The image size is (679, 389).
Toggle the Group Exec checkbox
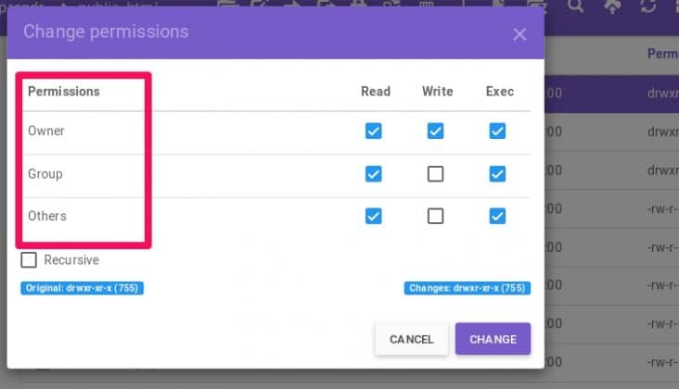497,174
